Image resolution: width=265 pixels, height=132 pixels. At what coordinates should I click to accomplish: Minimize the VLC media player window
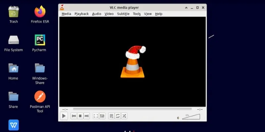192,8
